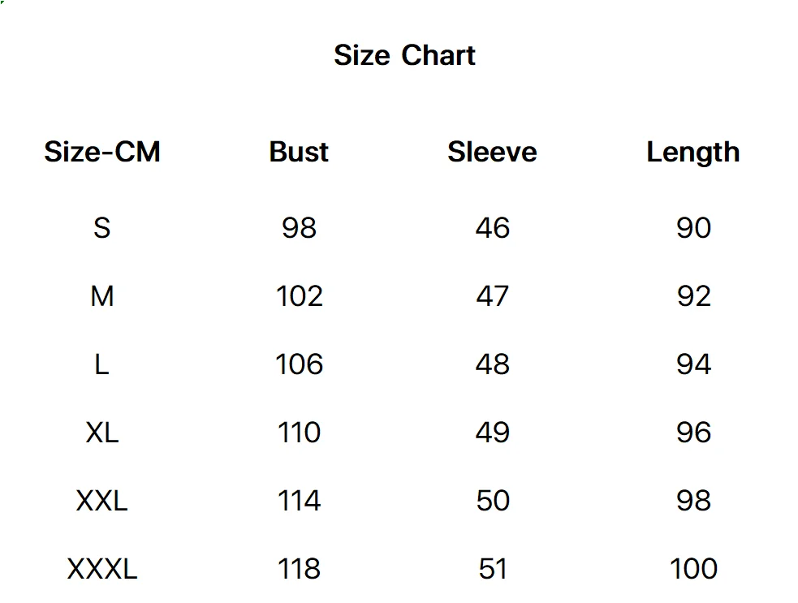Click the S size row label

(x=101, y=227)
